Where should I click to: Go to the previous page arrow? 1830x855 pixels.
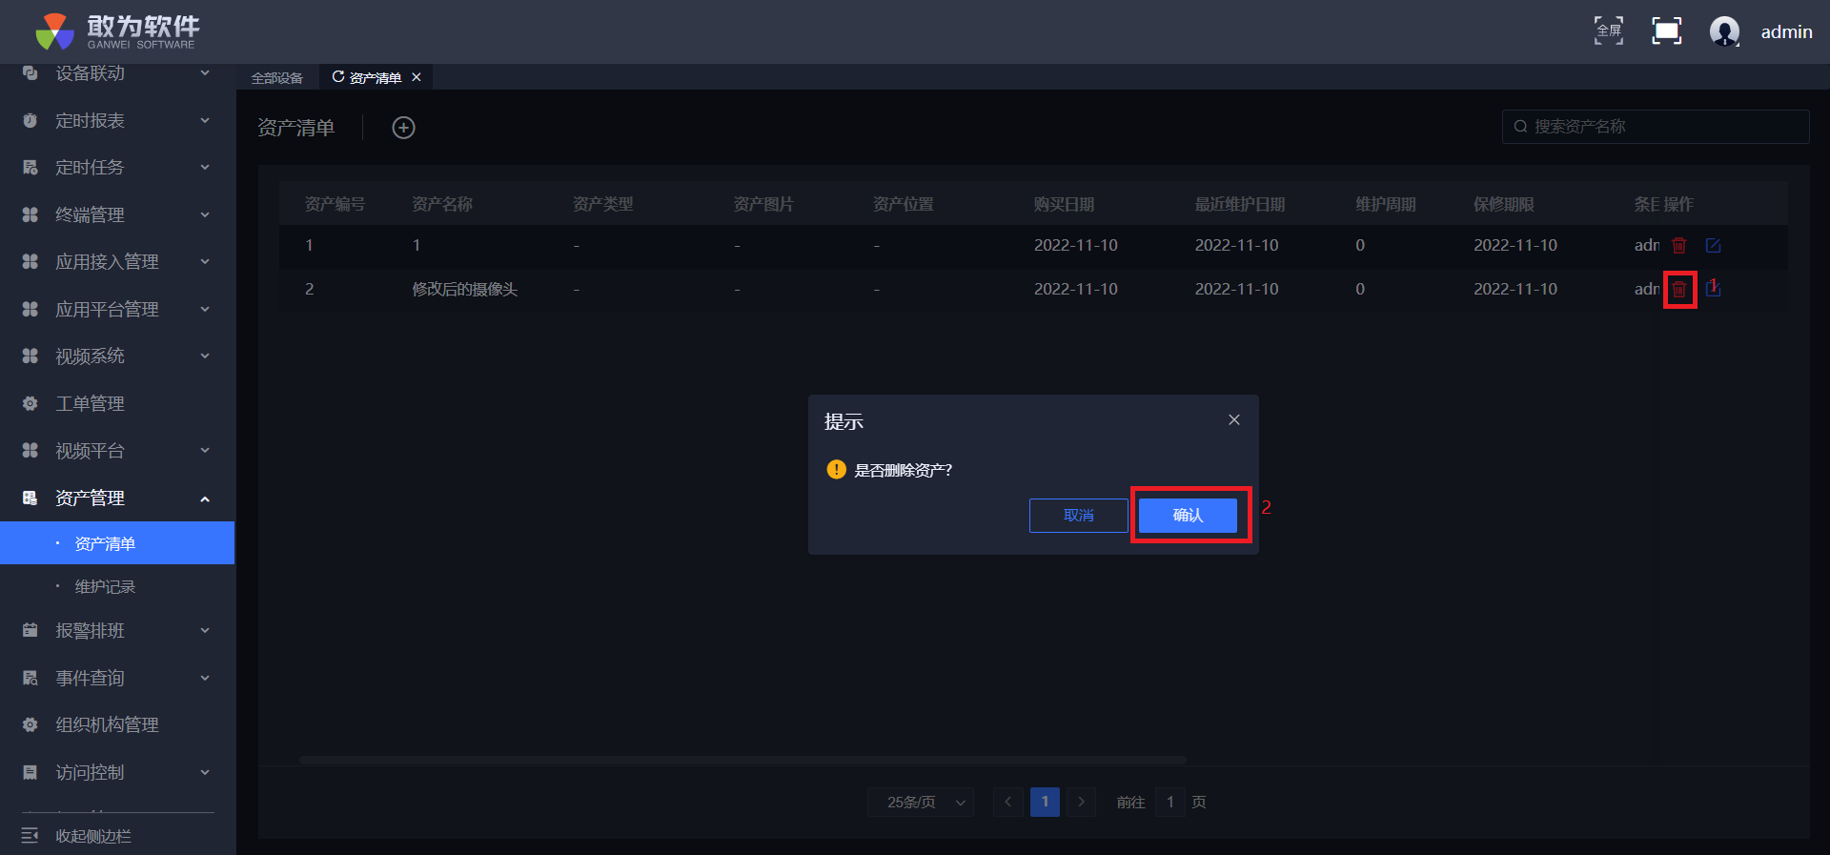pyautogui.click(x=1007, y=803)
